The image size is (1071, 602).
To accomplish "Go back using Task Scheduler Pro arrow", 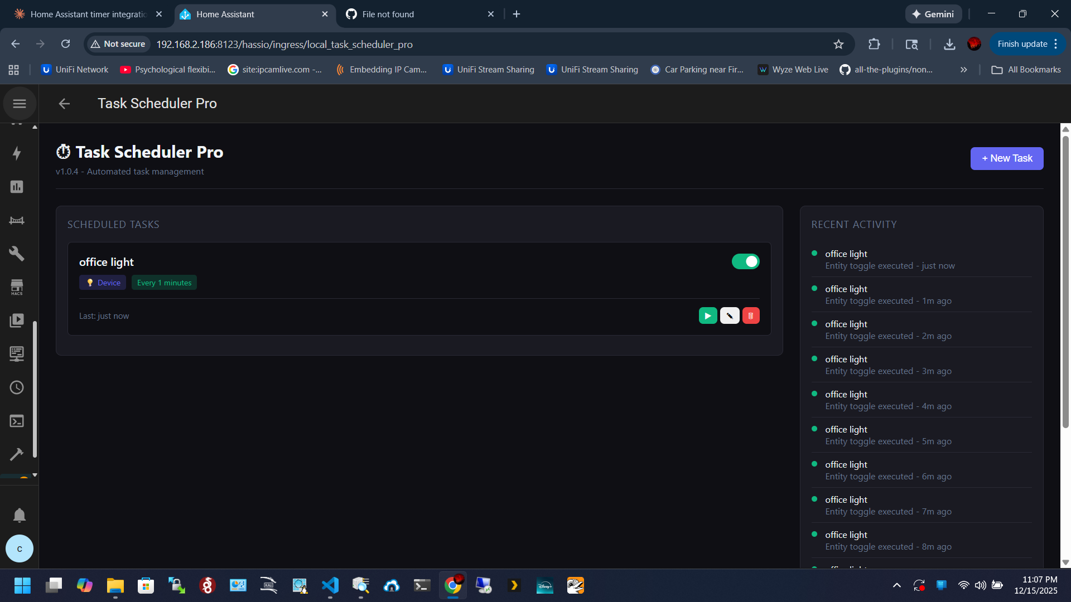I will click(65, 104).
